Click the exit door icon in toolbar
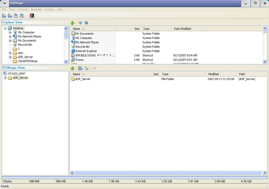Screen dimensions: 269x189 tap(32, 16)
